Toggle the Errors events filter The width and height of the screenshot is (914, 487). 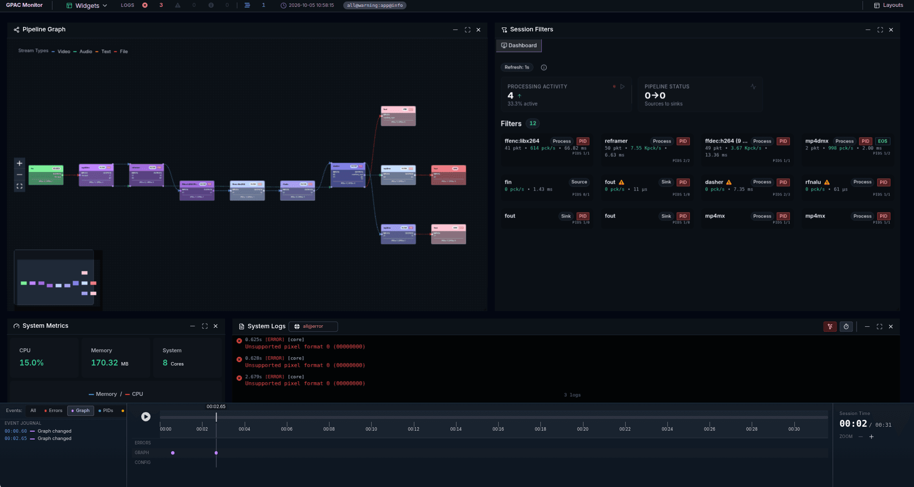(x=53, y=411)
